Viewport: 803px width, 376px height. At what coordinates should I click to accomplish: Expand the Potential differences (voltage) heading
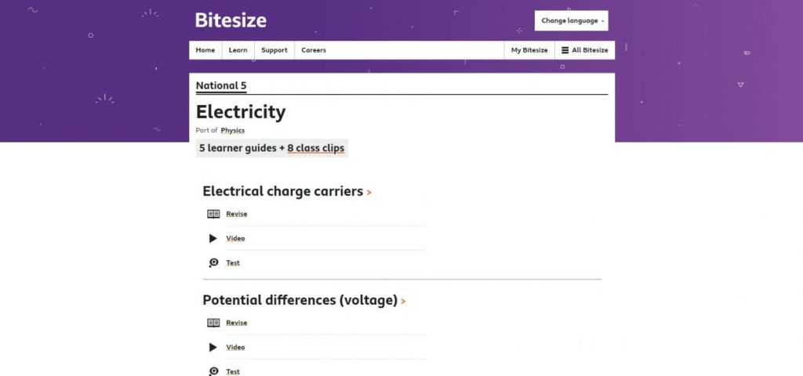[x=303, y=300]
